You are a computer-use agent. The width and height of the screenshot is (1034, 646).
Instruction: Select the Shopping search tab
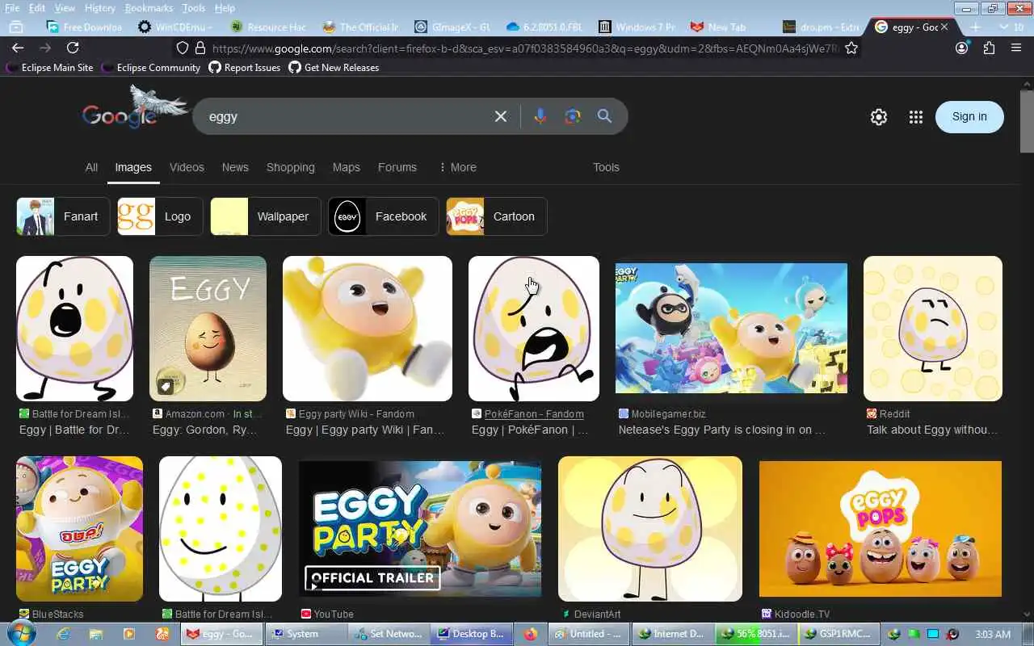click(290, 167)
